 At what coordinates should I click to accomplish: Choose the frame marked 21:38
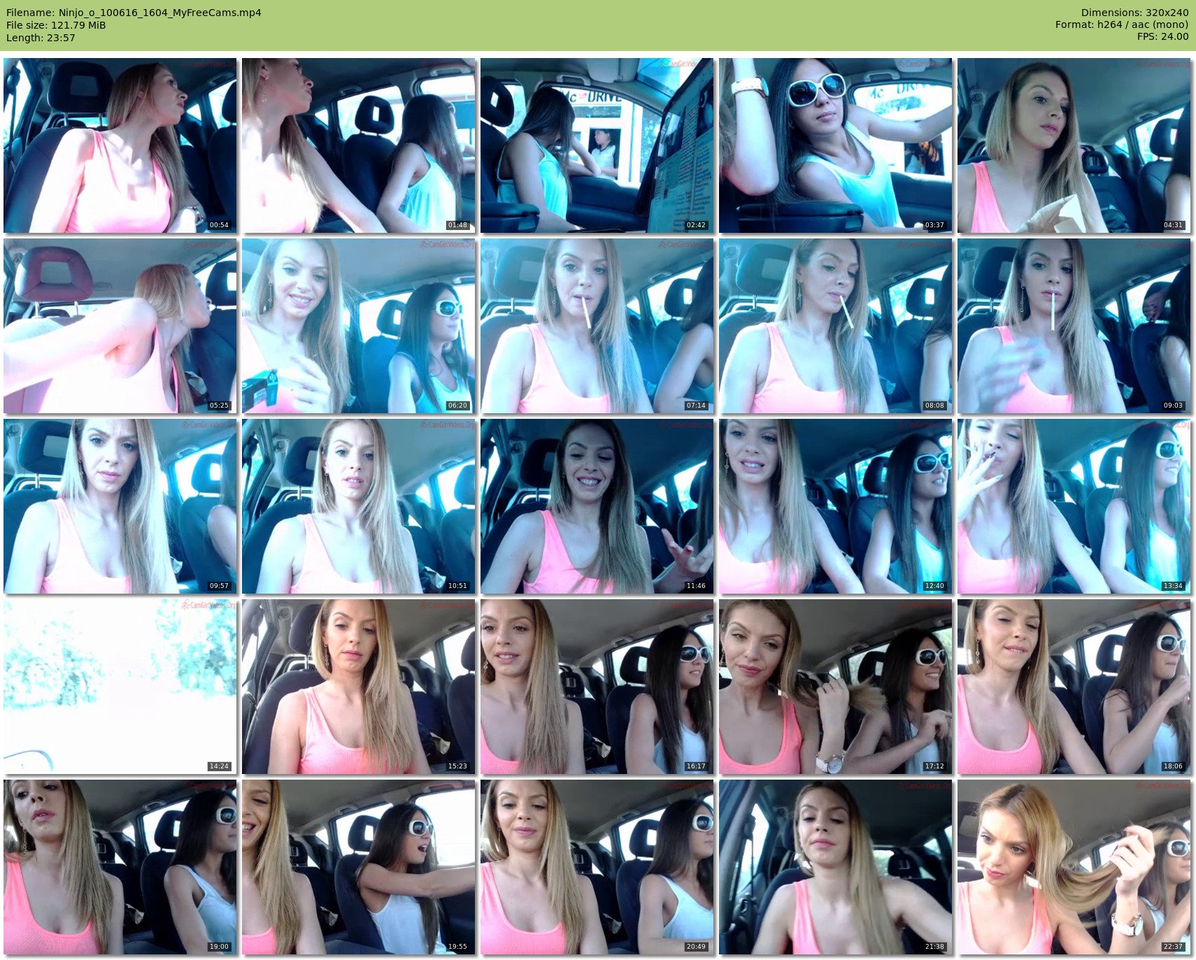click(835, 867)
